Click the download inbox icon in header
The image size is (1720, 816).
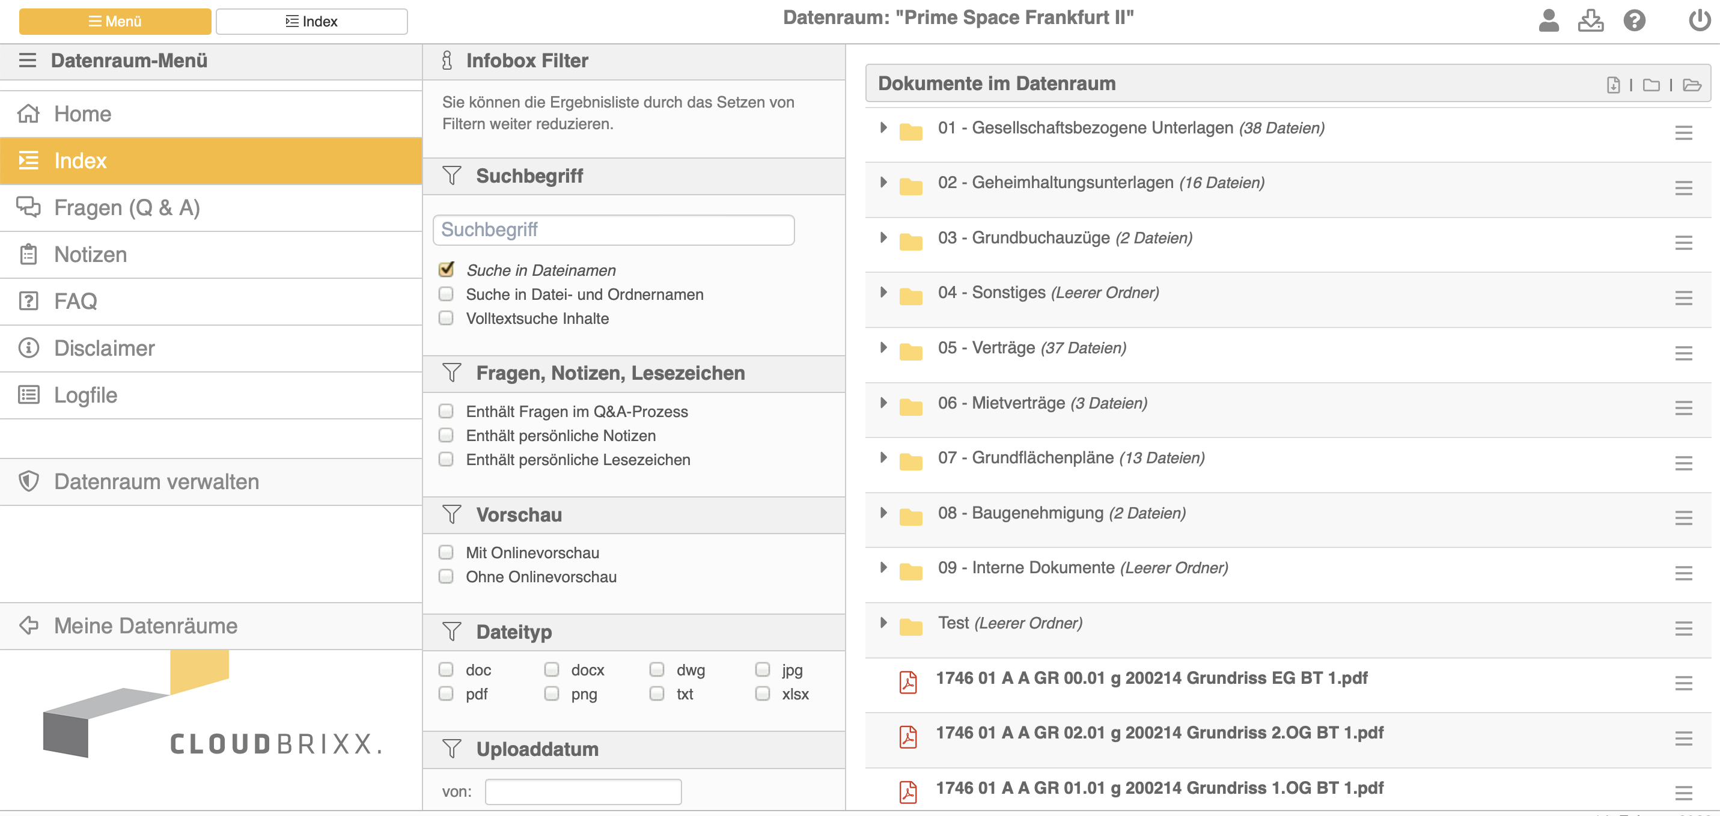click(x=1590, y=20)
